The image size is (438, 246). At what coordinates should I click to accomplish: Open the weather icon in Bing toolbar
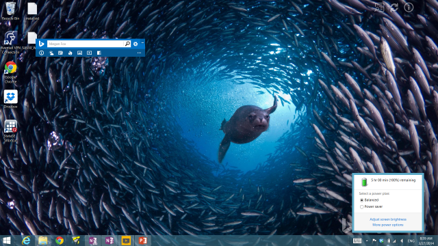(x=51, y=53)
